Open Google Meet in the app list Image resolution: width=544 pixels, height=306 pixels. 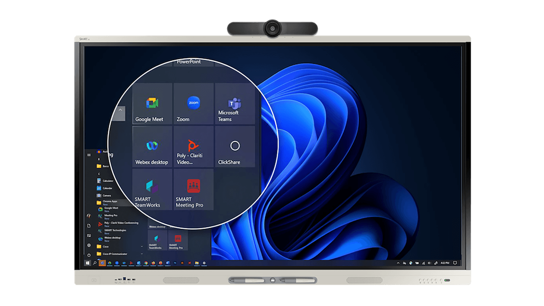[109, 209]
